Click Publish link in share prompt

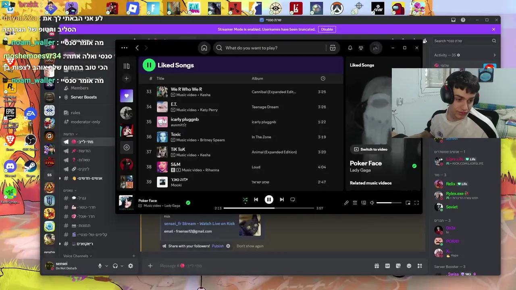(218, 246)
